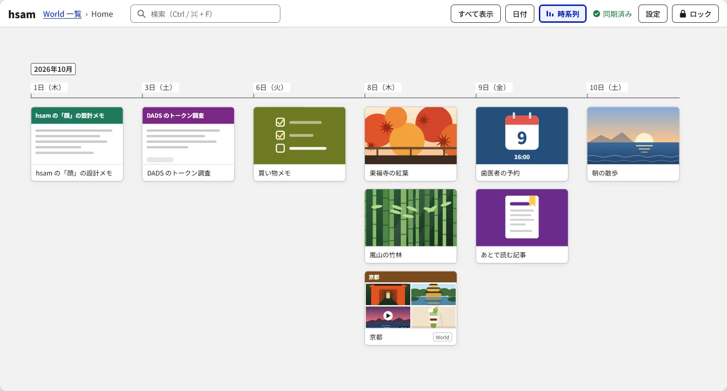Viewport: 727px width, 391px height.
Task: Focus the 検索 search field
Action: tap(205, 14)
